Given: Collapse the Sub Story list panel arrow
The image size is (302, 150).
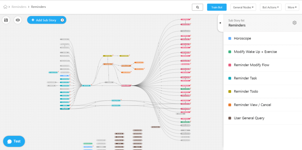Looking at the screenshot, I should click(221, 23).
